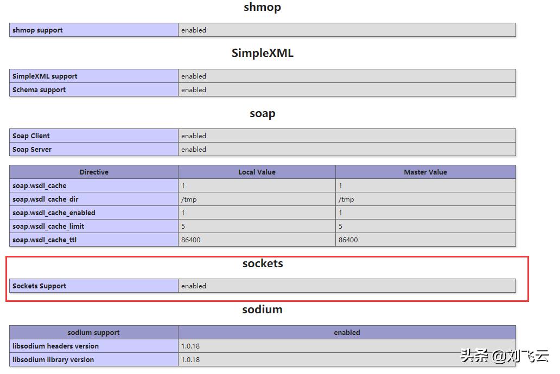Click local value "1" of soap.wsdl_cache_enabled

tap(183, 212)
